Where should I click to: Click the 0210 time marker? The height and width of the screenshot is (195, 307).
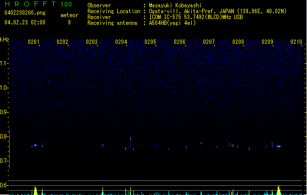296,42
